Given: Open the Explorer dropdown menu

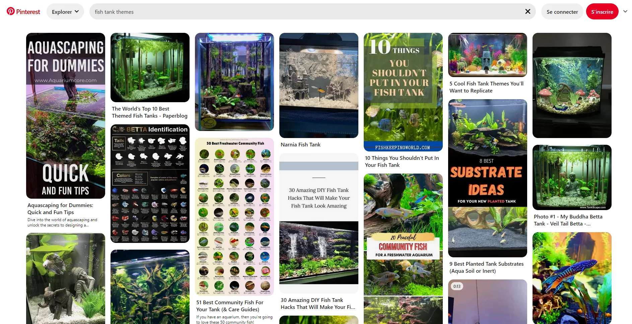Looking at the screenshot, I should [x=65, y=11].
